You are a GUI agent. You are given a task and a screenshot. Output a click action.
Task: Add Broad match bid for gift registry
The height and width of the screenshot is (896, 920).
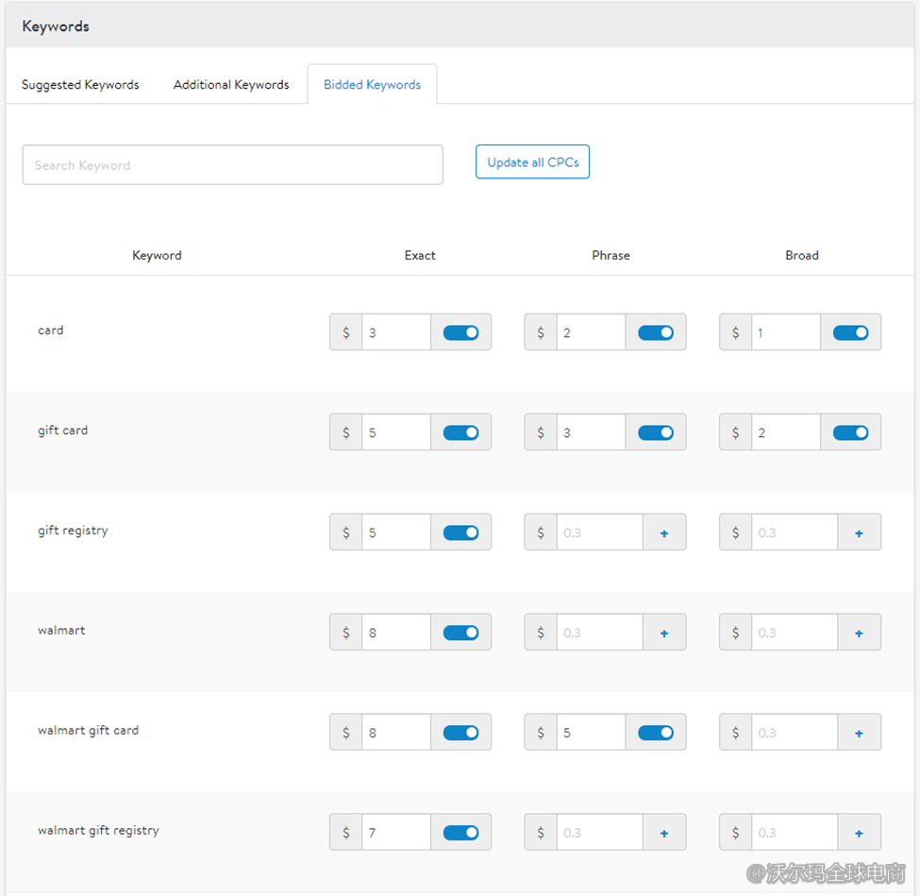859,533
